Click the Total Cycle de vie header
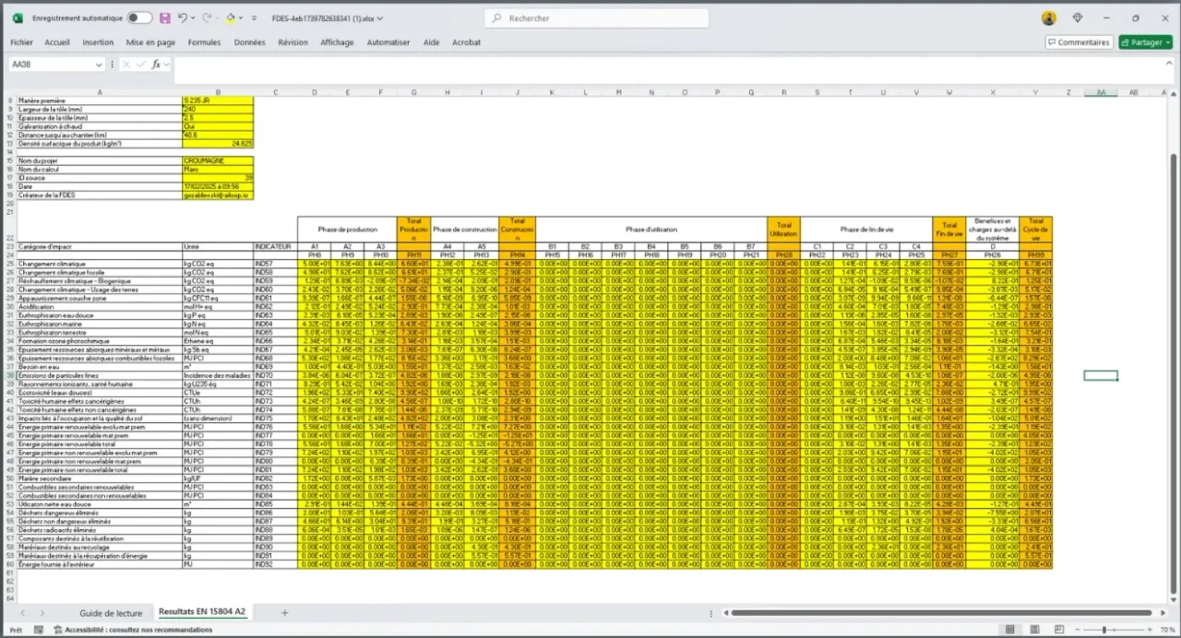 click(x=1036, y=229)
